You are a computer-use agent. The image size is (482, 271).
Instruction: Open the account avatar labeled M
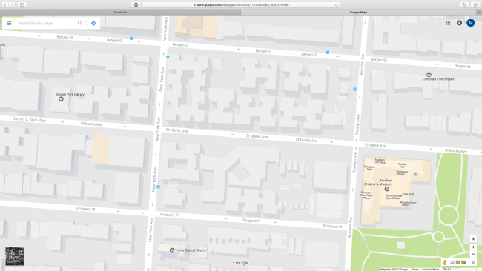[470, 23]
